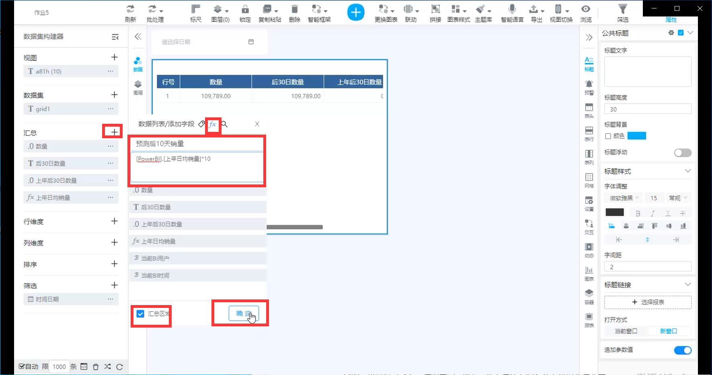Open the 常规 font weight dropdown
The height and width of the screenshot is (375, 712).
point(678,198)
